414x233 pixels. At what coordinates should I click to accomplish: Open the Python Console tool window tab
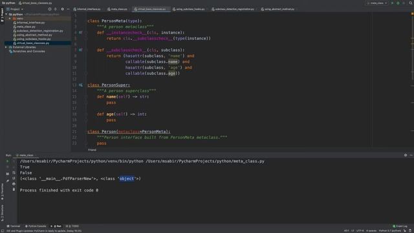pos(36,227)
